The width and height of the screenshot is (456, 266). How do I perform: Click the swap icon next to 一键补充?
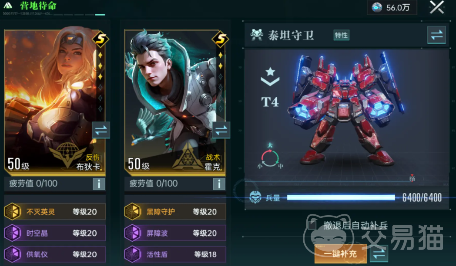pos(379,253)
